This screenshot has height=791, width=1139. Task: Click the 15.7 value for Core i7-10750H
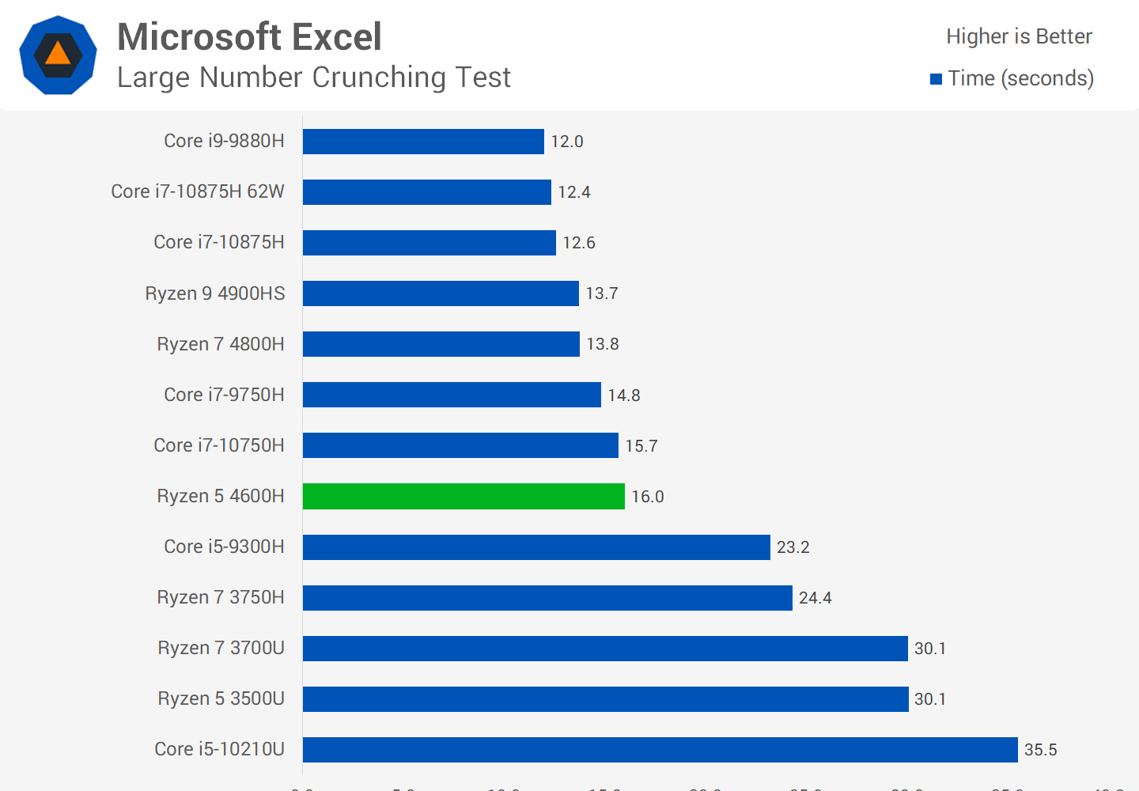pos(641,446)
